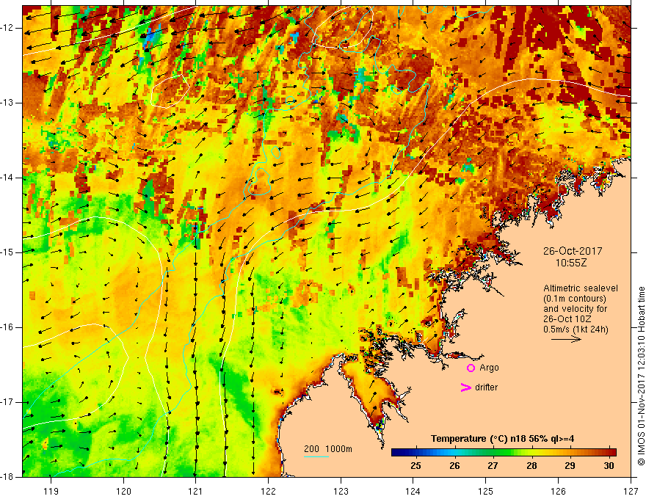Click the latitude axis label "-15"

7,252
